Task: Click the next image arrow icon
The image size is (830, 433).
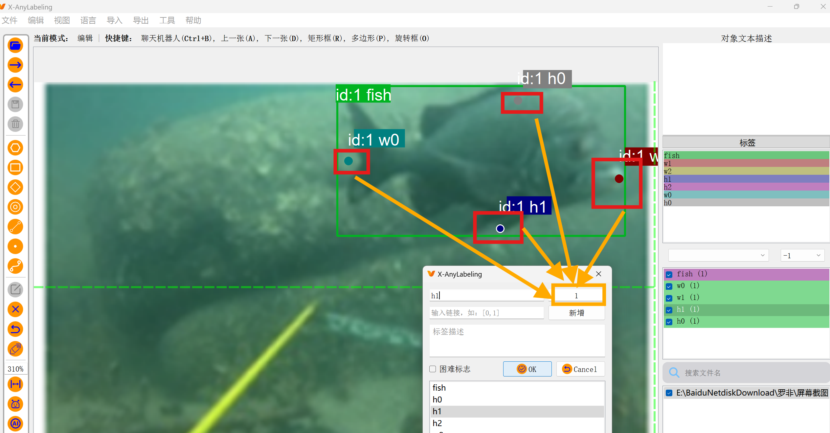Action: point(15,65)
